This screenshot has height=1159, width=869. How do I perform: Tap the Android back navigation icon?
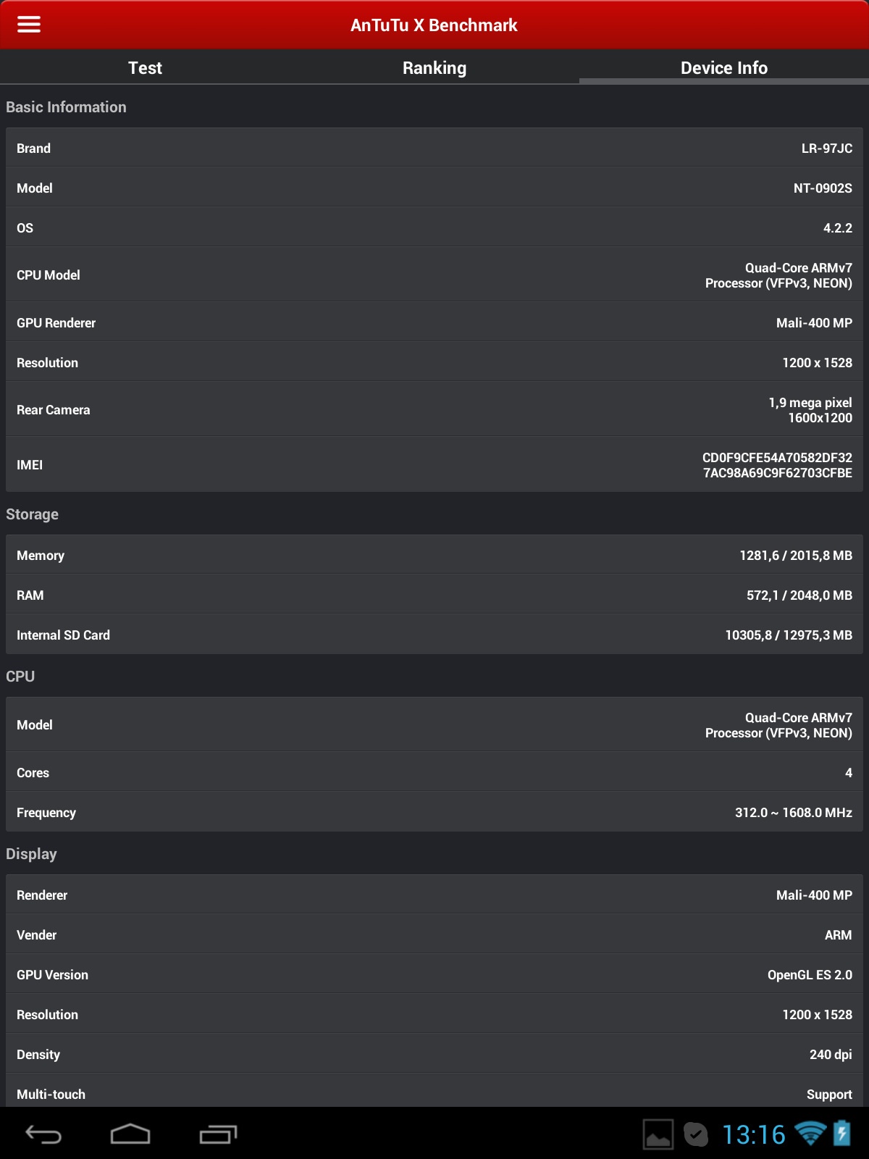click(43, 1134)
